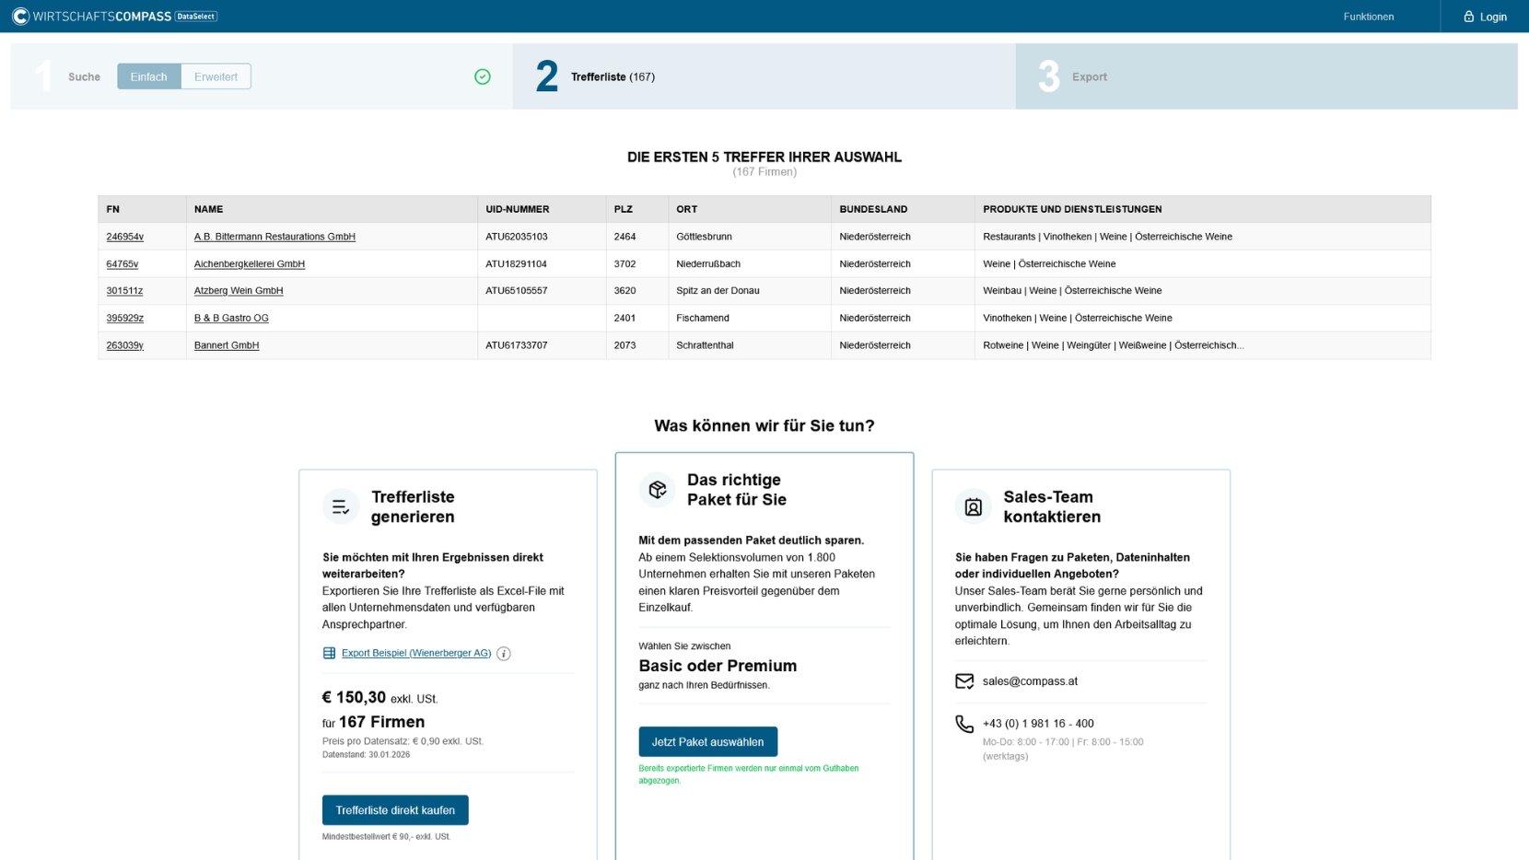
Task: Switch search mode to Erweitert
Action: click(216, 76)
